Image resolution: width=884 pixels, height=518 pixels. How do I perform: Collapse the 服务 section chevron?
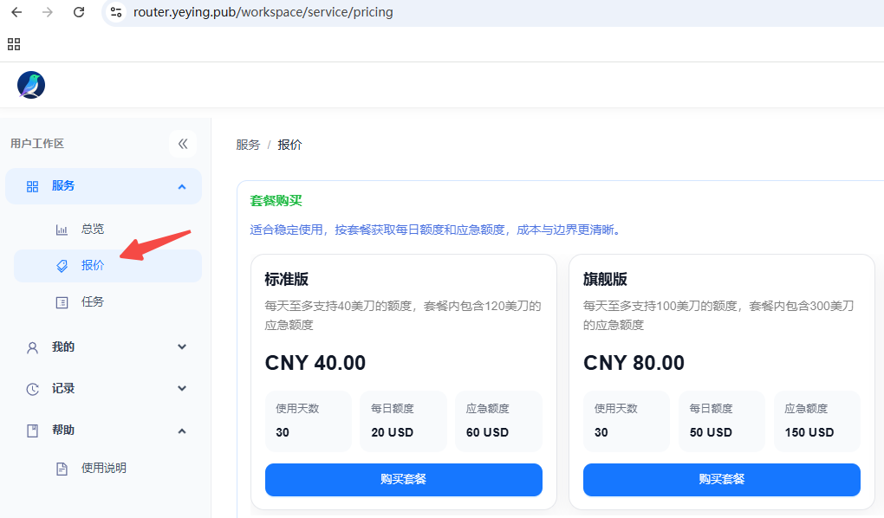[181, 186]
